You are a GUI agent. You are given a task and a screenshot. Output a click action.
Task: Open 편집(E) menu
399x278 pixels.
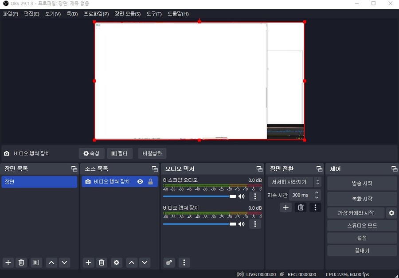coord(31,14)
